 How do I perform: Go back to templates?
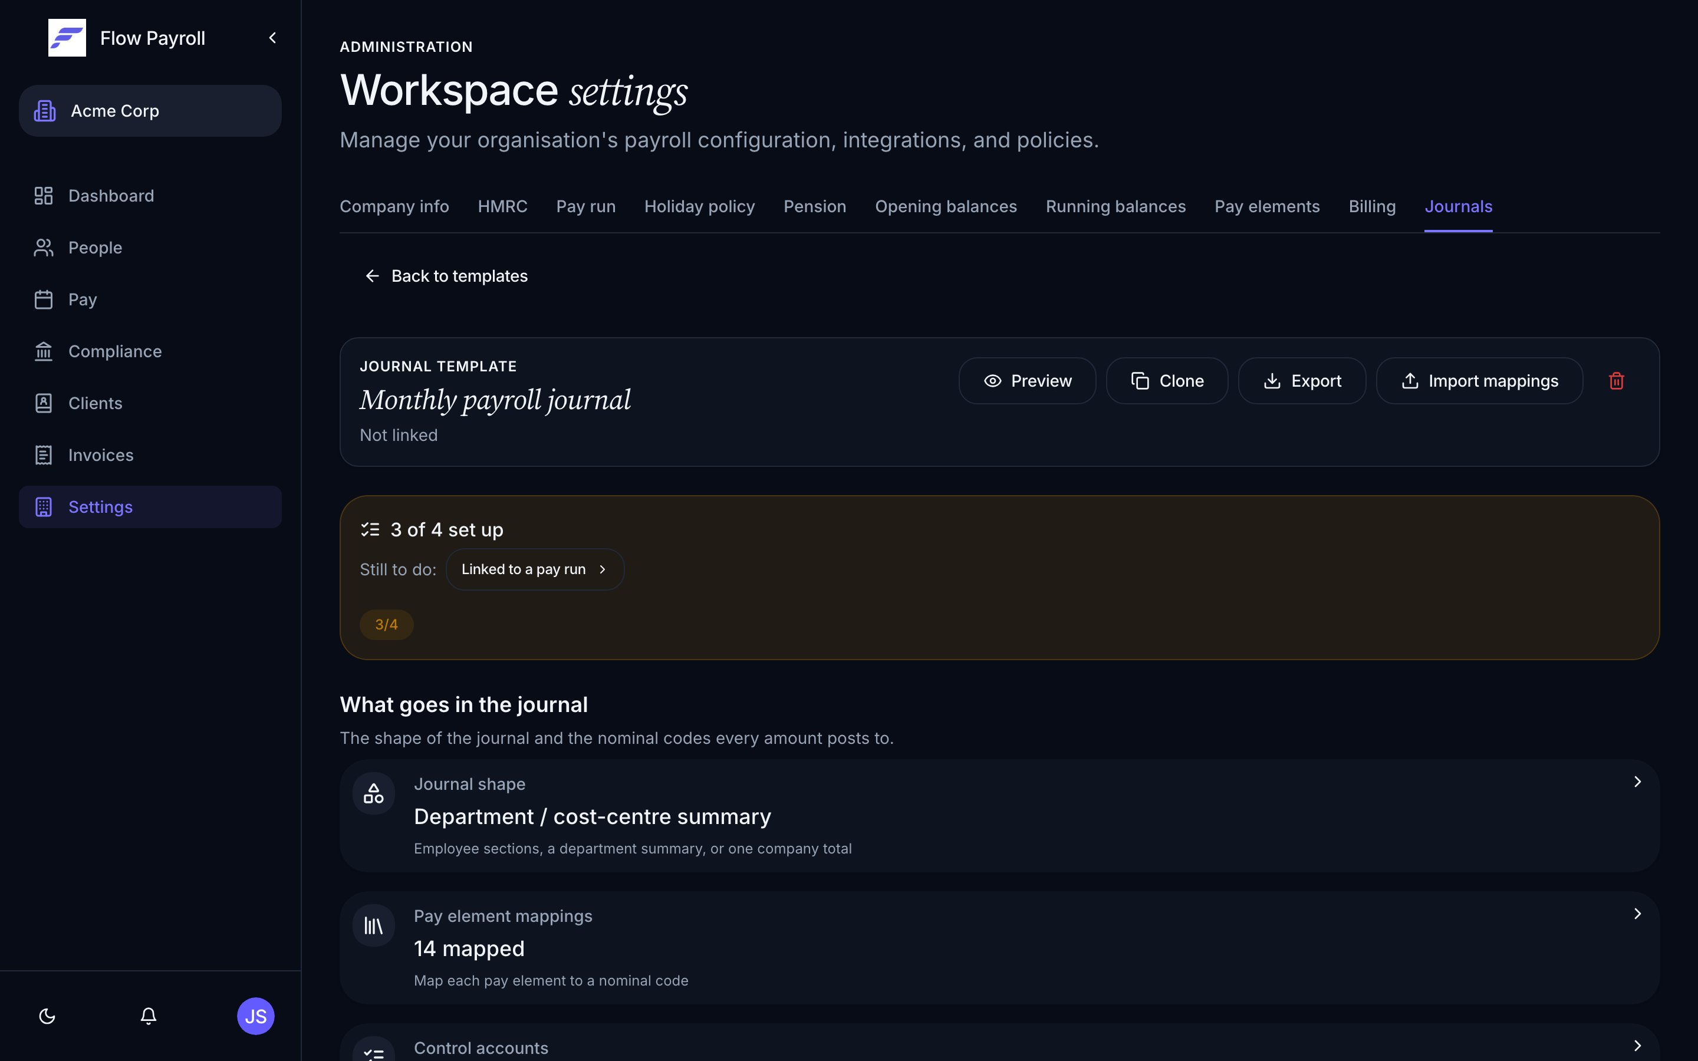coord(446,276)
